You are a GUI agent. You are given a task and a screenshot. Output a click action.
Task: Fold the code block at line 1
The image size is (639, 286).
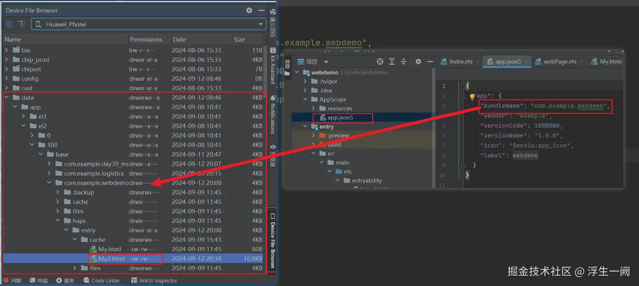(463, 86)
